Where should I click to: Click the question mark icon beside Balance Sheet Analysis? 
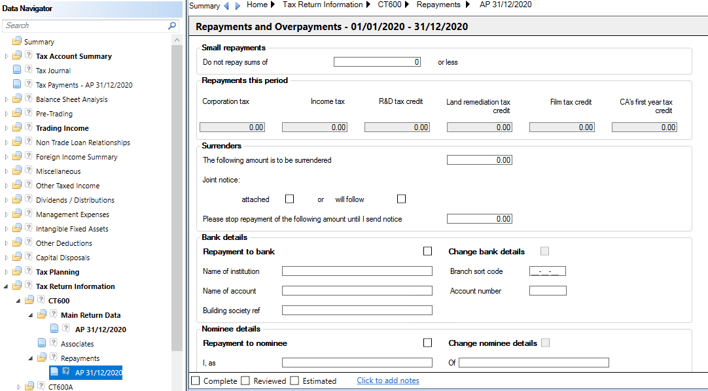pos(28,99)
